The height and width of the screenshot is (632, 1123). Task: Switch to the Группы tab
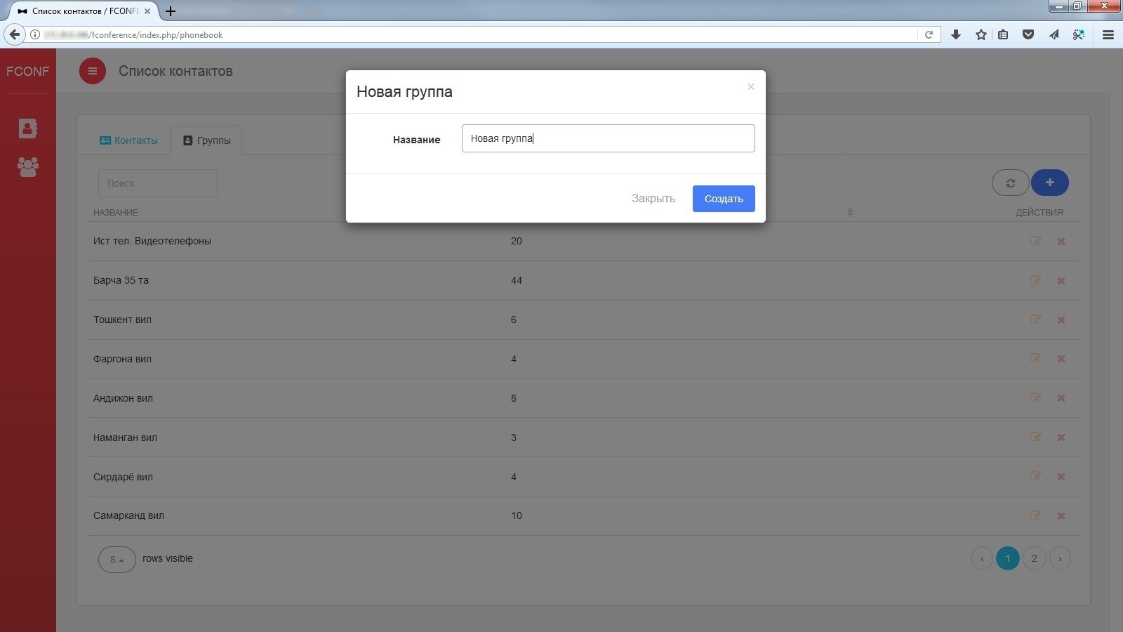[x=207, y=140]
